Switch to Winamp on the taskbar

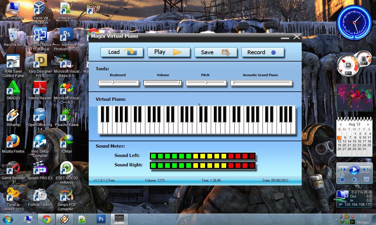point(65,219)
